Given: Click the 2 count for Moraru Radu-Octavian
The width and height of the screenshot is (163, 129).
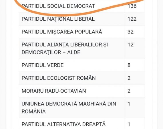Looking at the screenshot, I should tap(129, 91).
